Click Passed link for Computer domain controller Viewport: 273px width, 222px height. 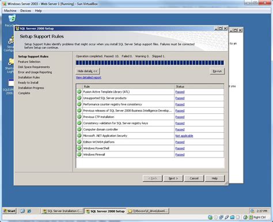[x=180, y=129]
